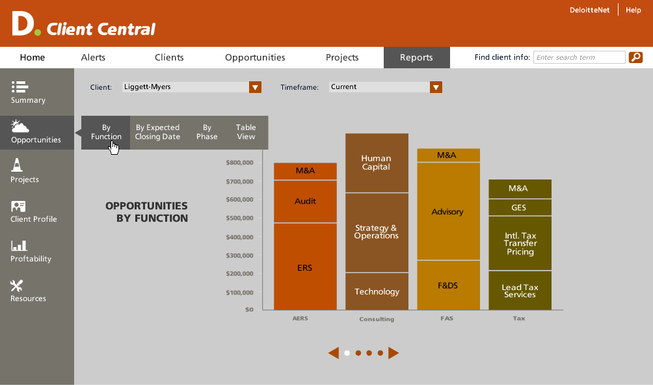Viewport: 653px width, 385px height.
Task: Click the $500,000 axis value
Action: 239,218
